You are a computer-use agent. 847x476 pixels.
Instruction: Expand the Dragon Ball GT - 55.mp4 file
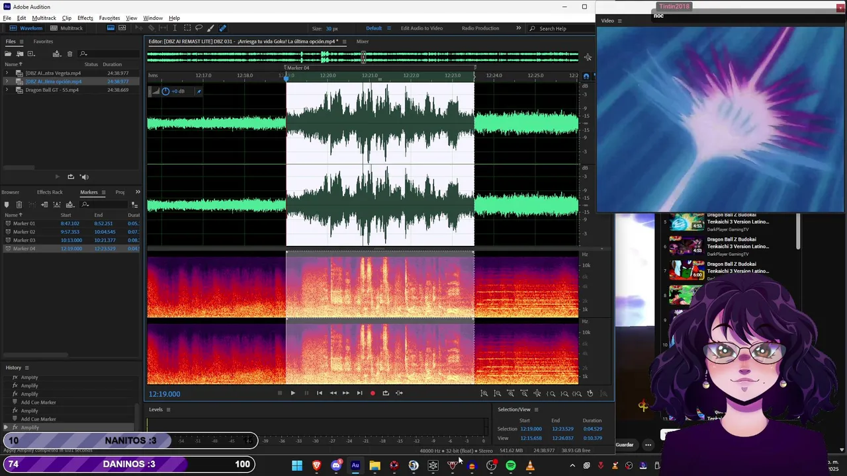[7, 90]
